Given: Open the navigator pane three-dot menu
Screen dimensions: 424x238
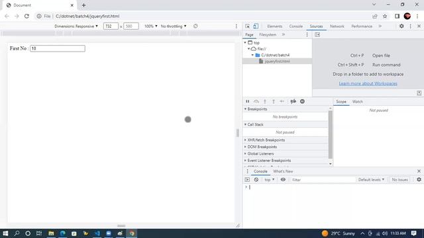Looking at the screenshot, I should tap(307, 34).
